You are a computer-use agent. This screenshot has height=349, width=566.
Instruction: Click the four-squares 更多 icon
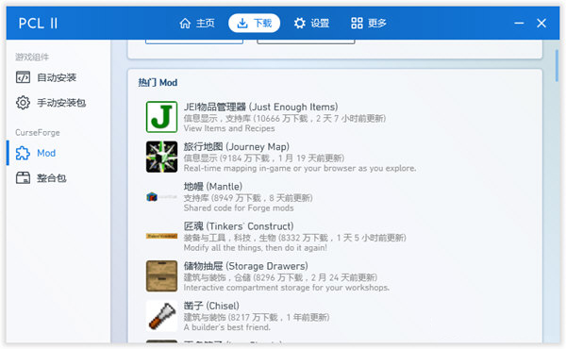(x=357, y=23)
